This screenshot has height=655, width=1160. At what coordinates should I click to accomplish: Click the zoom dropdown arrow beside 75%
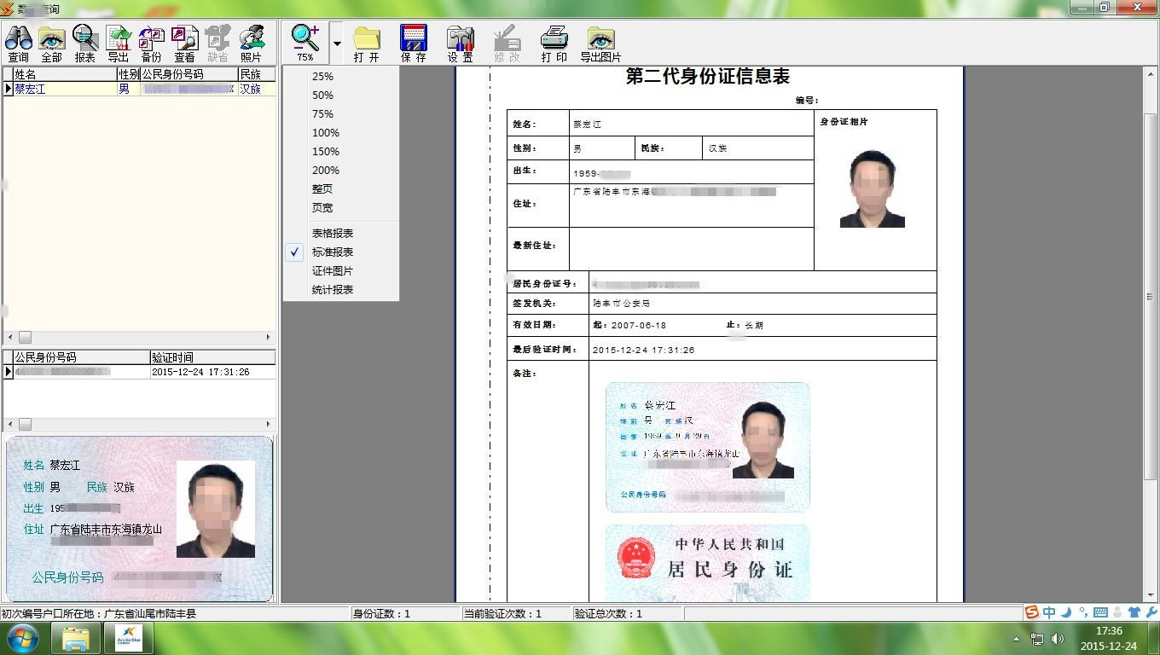click(337, 43)
